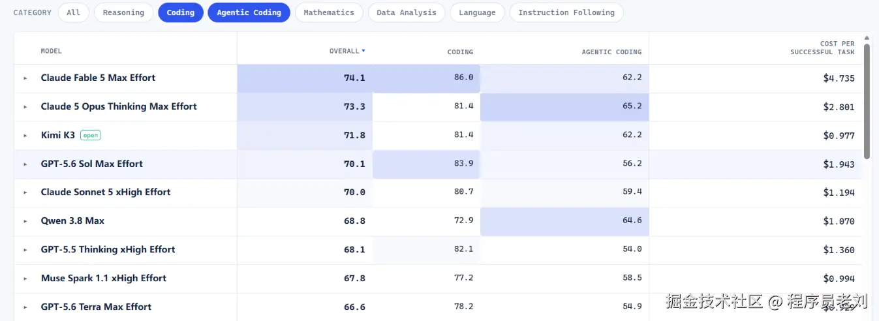Image resolution: width=879 pixels, height=321 pixels.
Task: Expand the Claude Sonnet 5 xHigh row
Action: point(25,192)
